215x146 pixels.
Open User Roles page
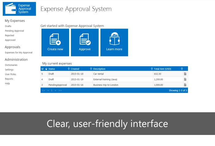(10, 74)
